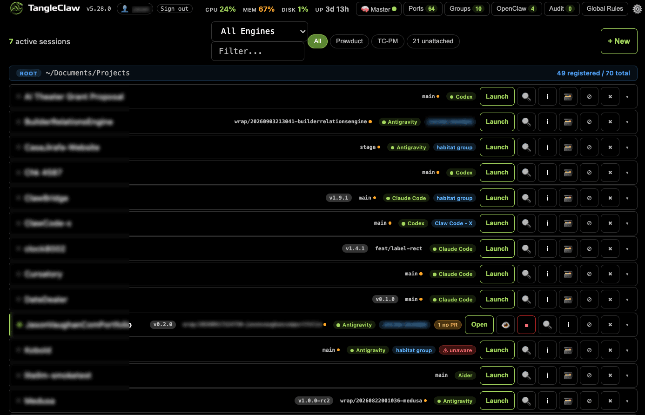Open the Ports 64 tab
The image size is (645, 415).
(x=422, y=9)
